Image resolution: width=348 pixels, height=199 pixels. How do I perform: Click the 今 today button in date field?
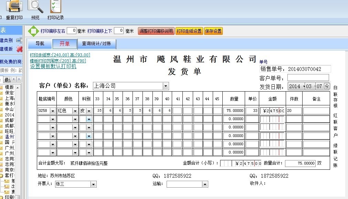pyautogui.click(x=327, y=86)
